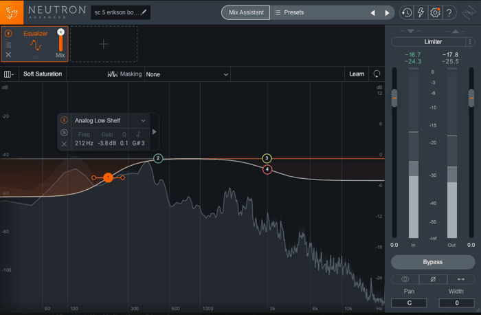
Task: Select EQ node 4
Action: pyautogui.click(x=267, y=169)
